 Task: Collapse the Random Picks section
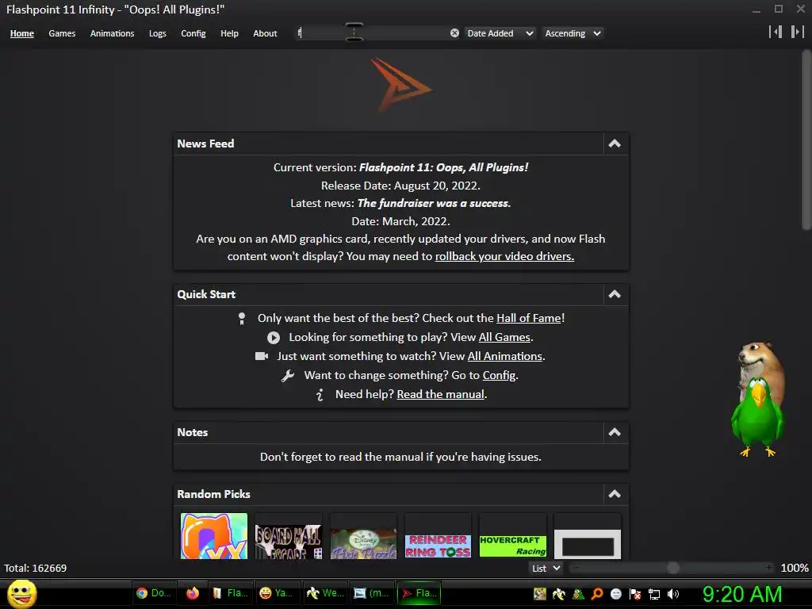click(615, 494)
